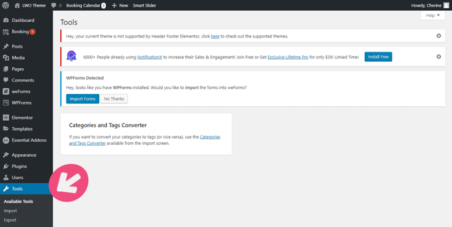This screenshot has width=452, height=227.
Task: Click the weForms icon
Action: (6, 92)
